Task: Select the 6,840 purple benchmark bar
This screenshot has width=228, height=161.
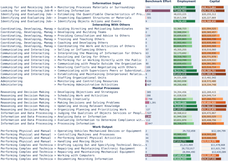Action: pos(156,155)
